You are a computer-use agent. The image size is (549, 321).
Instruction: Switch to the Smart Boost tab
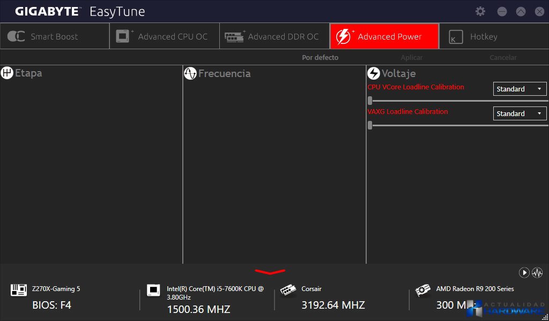[x=55, y=36]
